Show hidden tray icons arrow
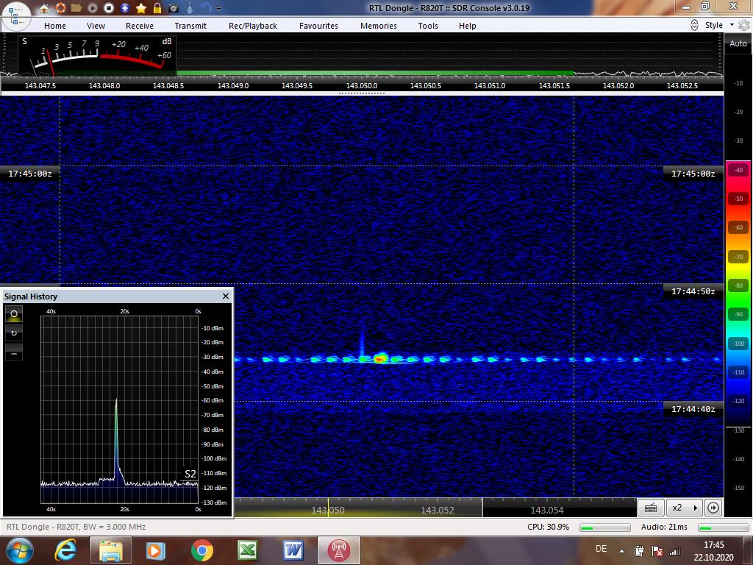The width and height of the screenshot is (753, 565). pos(621,551)
